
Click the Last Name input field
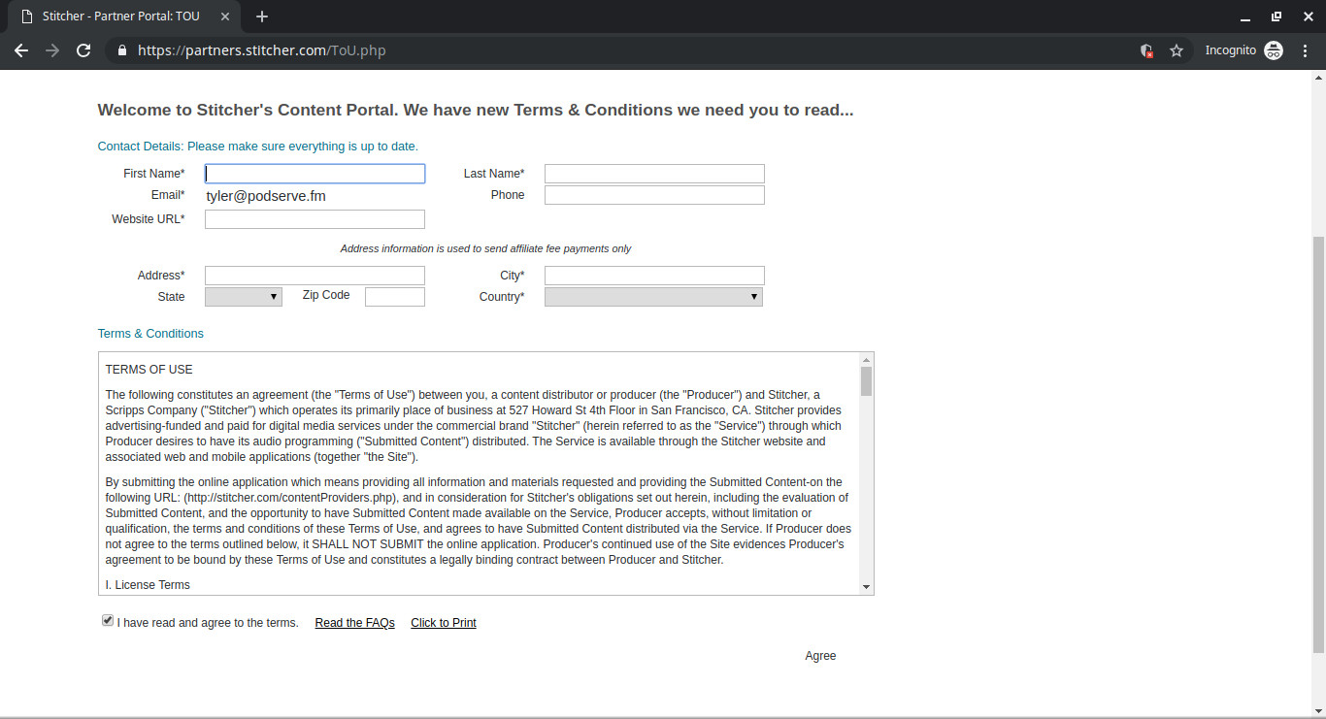tap(654, 174)
